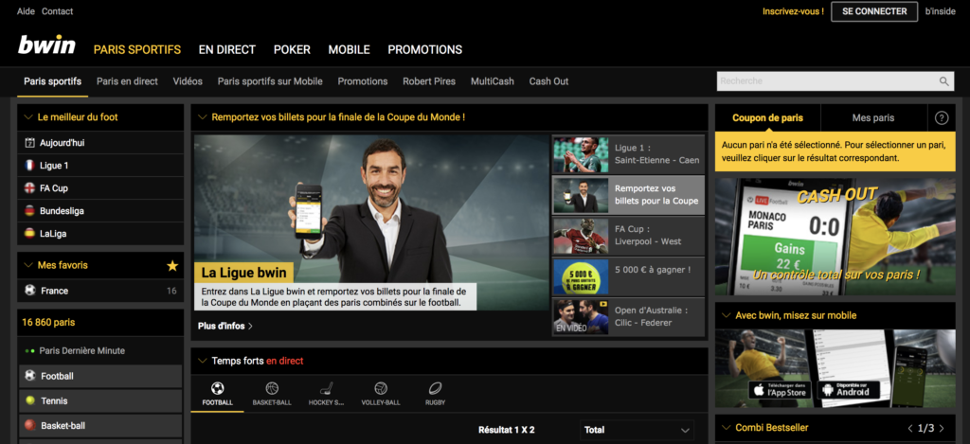Go to previous Combi Bestseller
Screen dimensions: 970x444
(910, 428)
